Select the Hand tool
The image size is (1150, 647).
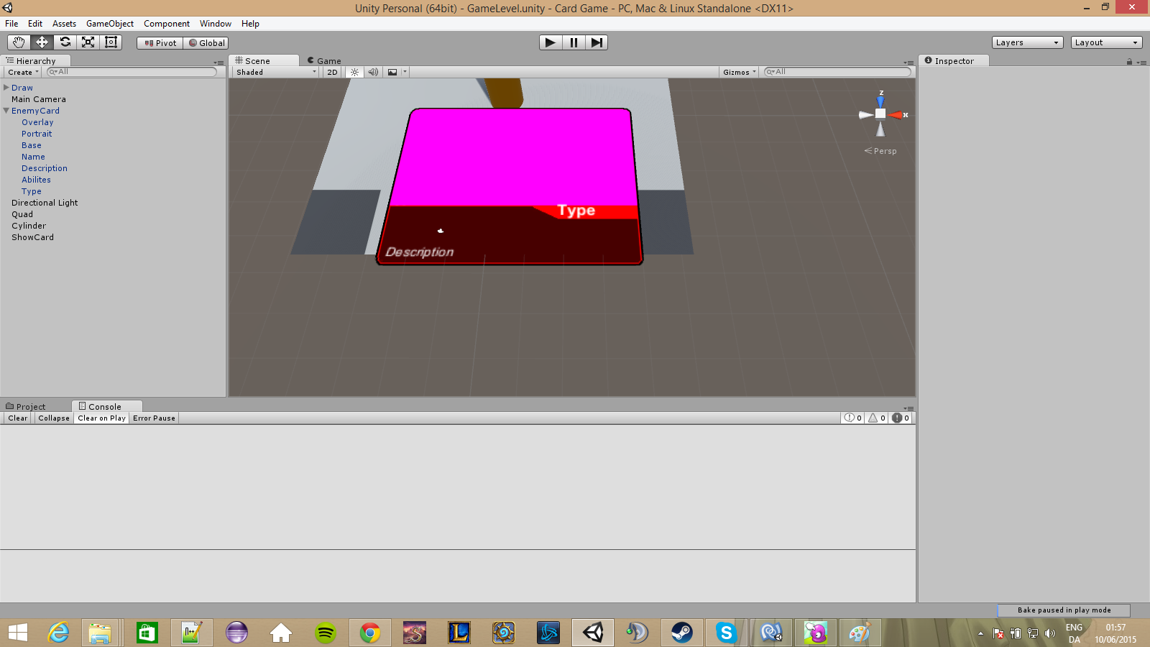tap(19, 42)
